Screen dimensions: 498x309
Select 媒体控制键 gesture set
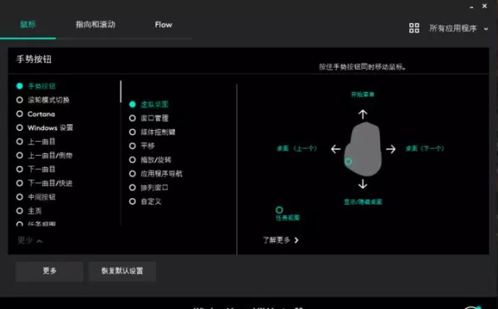(152, 133)
